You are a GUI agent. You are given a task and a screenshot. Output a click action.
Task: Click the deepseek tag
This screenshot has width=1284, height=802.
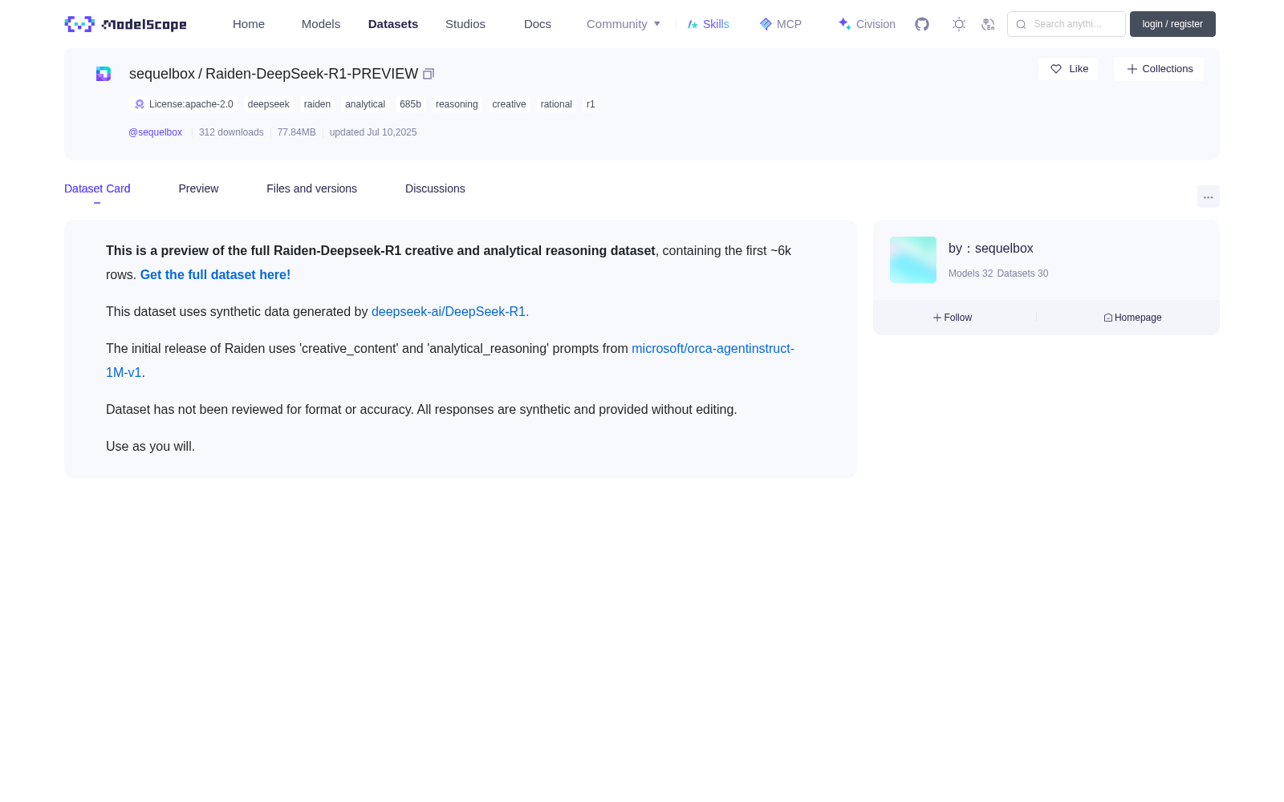click(x=268, y=104)
